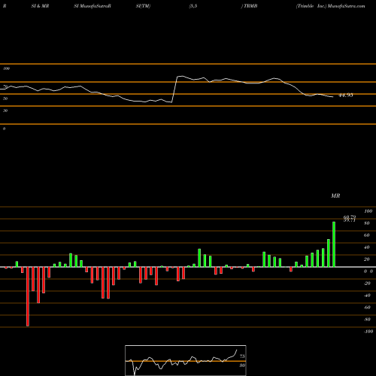
Task: Open the mini RSI thumbnail chart
Action: pyautogui.click(x=186, y=360)
